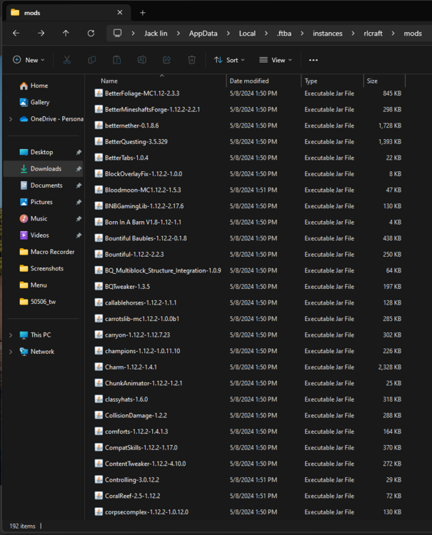Open the New dropdown menu
432x535 pixels.
pyautogui.click(x=29, y=60)
